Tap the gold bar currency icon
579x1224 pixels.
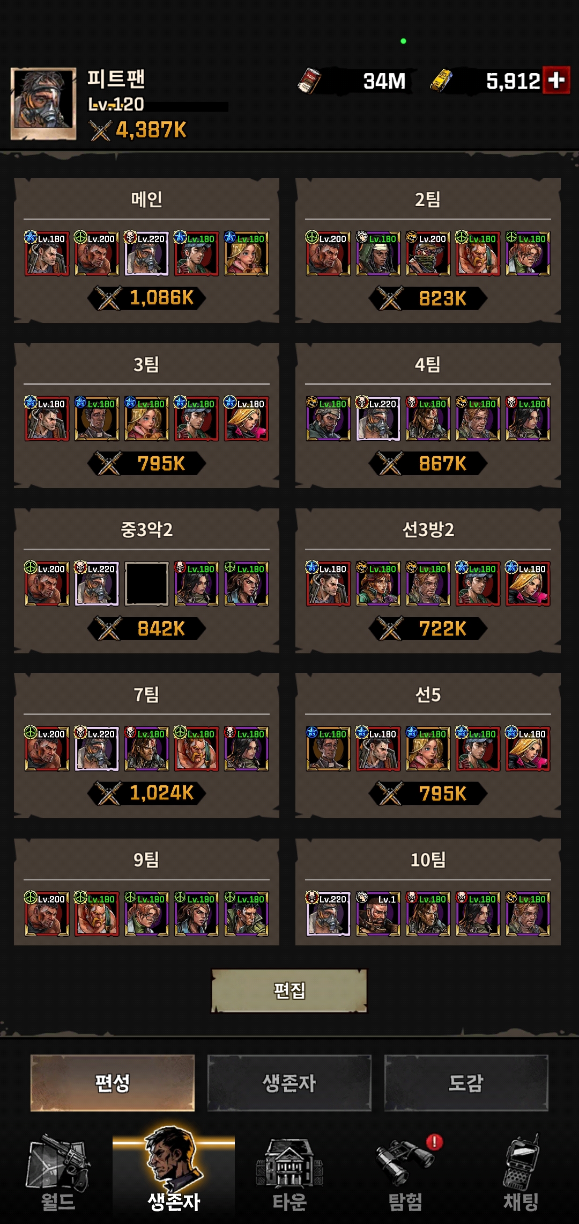pyautogui.click(x=442, y=81)
